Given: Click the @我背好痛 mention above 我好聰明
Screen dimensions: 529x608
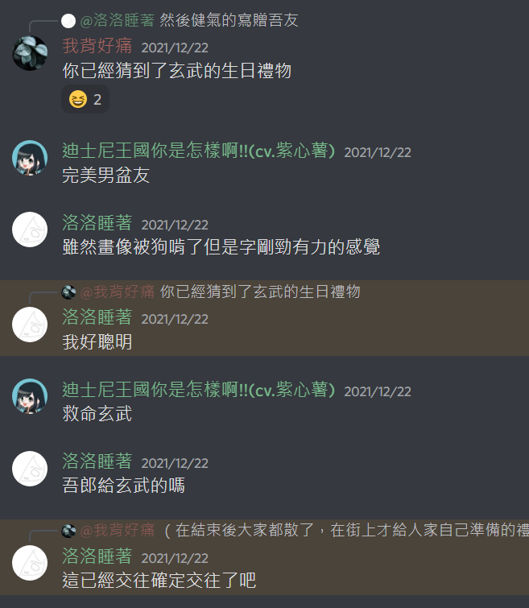Looking at the screenshot, I should tap(117, 292).
